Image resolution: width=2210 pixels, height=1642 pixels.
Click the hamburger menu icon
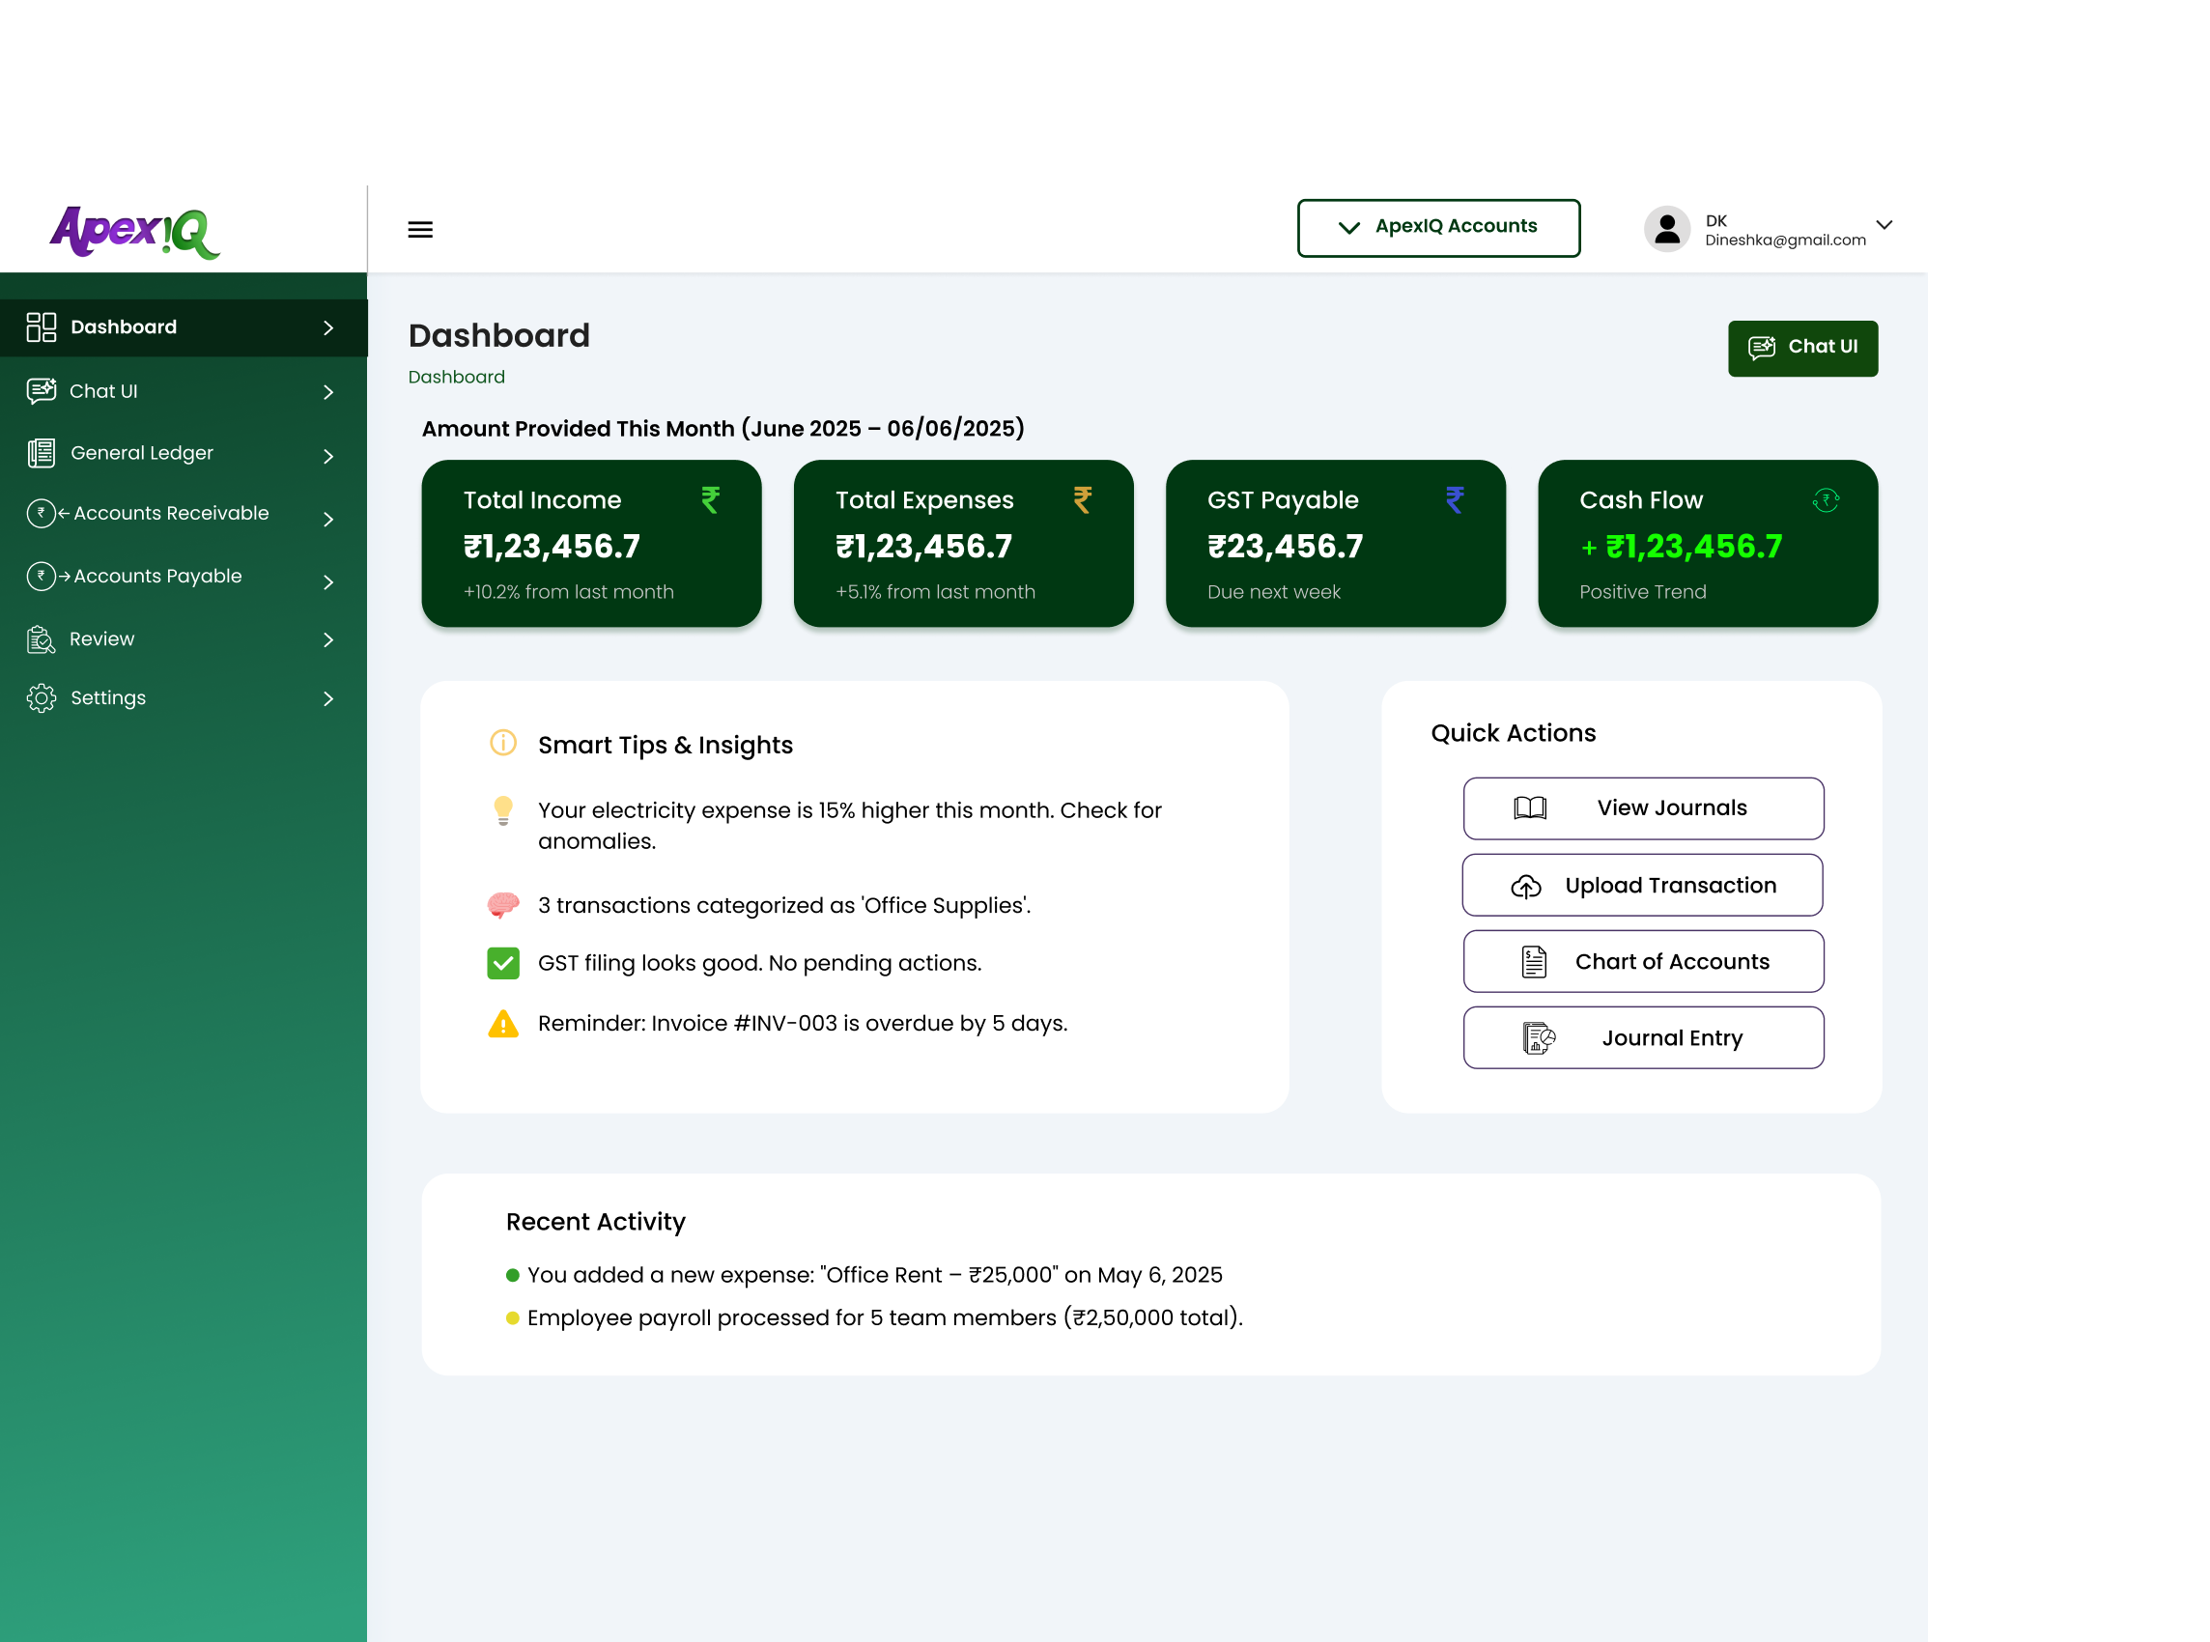[x=420, y=230]
